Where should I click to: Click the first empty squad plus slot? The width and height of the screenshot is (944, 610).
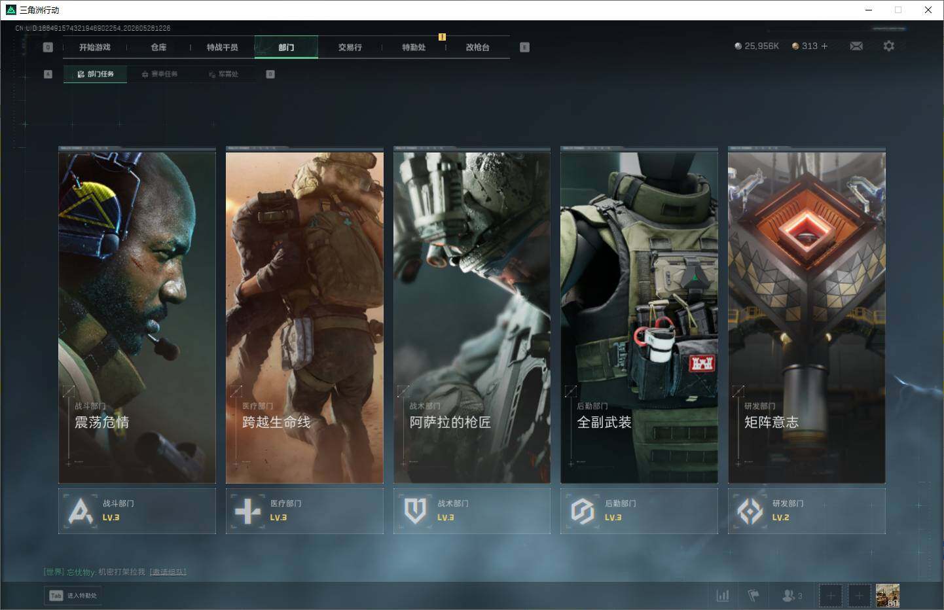pos(830,596)
